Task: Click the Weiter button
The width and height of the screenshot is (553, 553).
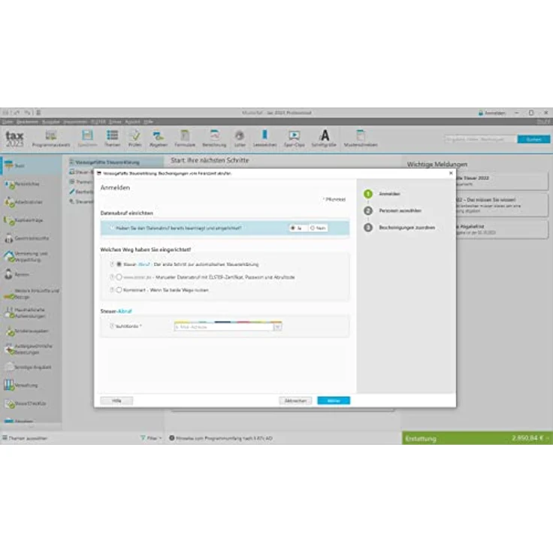Action: pyautogui.click(x=333, y=400)
